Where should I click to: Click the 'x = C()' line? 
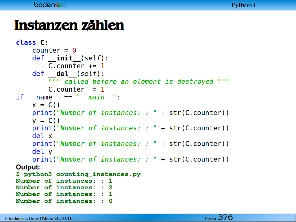point(46,105)
